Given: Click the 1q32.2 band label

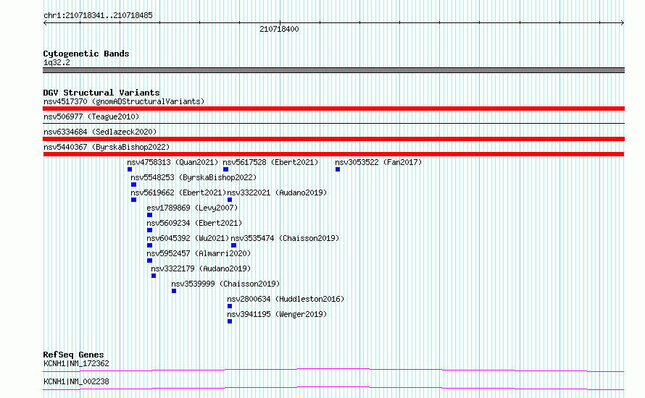Looking at the screenshot, I should pos(57,62).
